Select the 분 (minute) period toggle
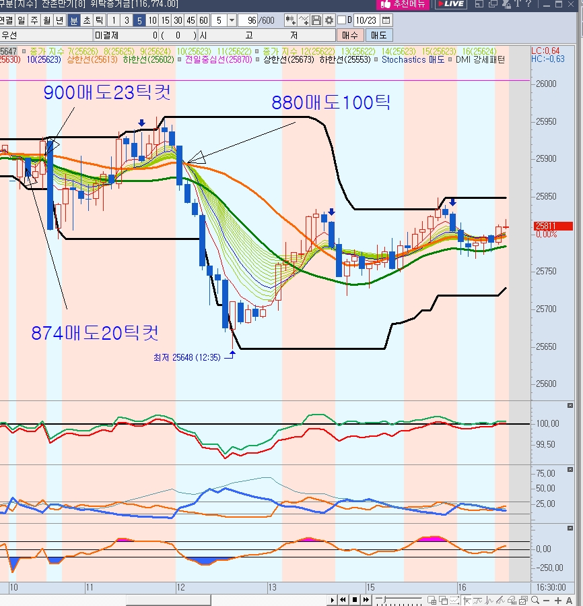583x606 pixels. pyautogui.click(x=73, y=20)
